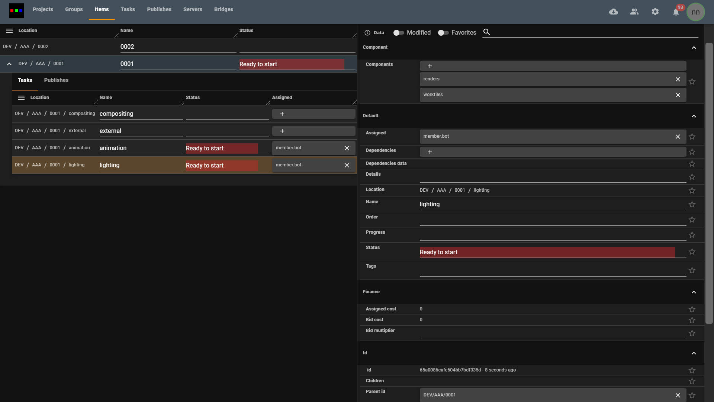Collapse the Component section

tap(694, 48)
